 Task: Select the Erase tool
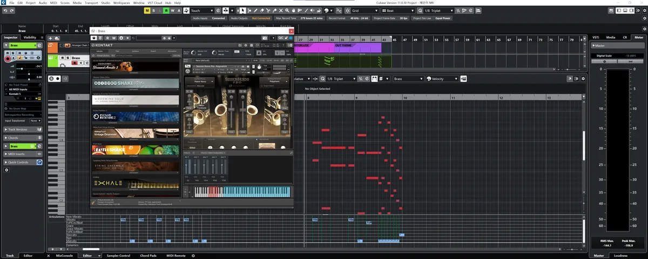point(262,10)
